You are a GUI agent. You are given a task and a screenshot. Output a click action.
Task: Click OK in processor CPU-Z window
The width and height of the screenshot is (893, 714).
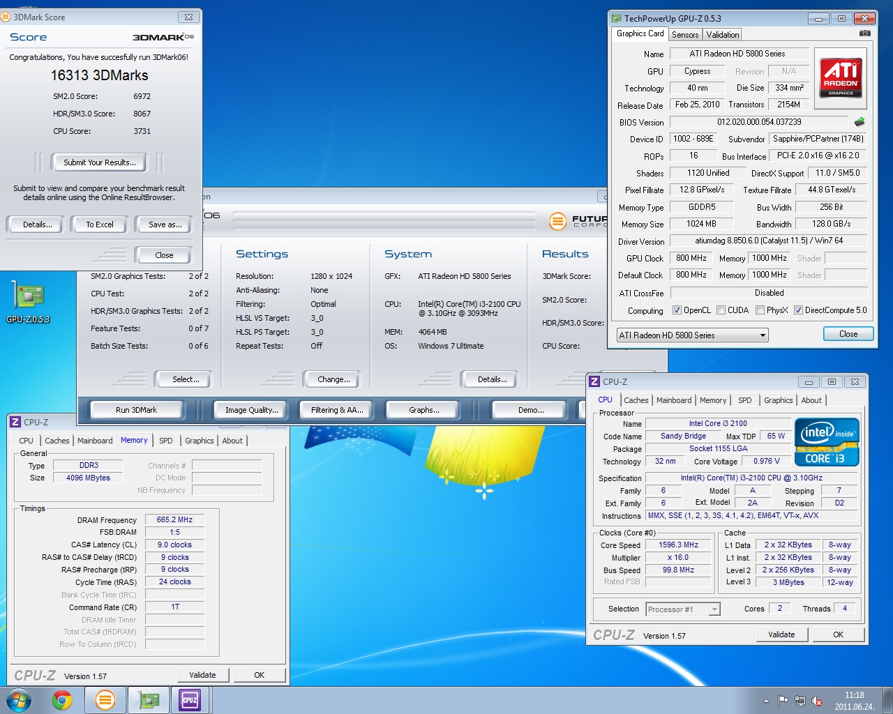tap(838, 635)
